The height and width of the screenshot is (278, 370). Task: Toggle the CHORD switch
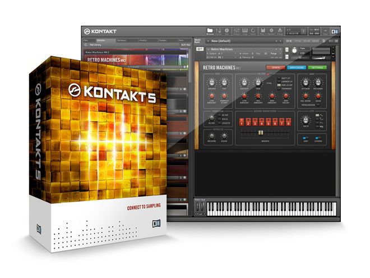pos(318,138)
